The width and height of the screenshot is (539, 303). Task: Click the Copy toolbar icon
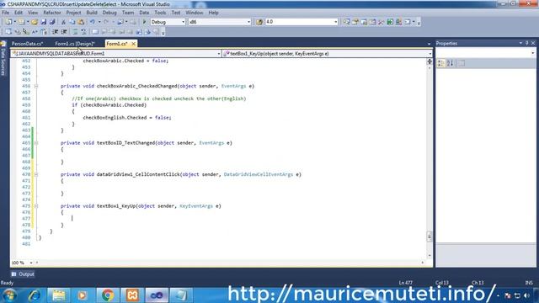pyautogui.click(x=72, y=22)
